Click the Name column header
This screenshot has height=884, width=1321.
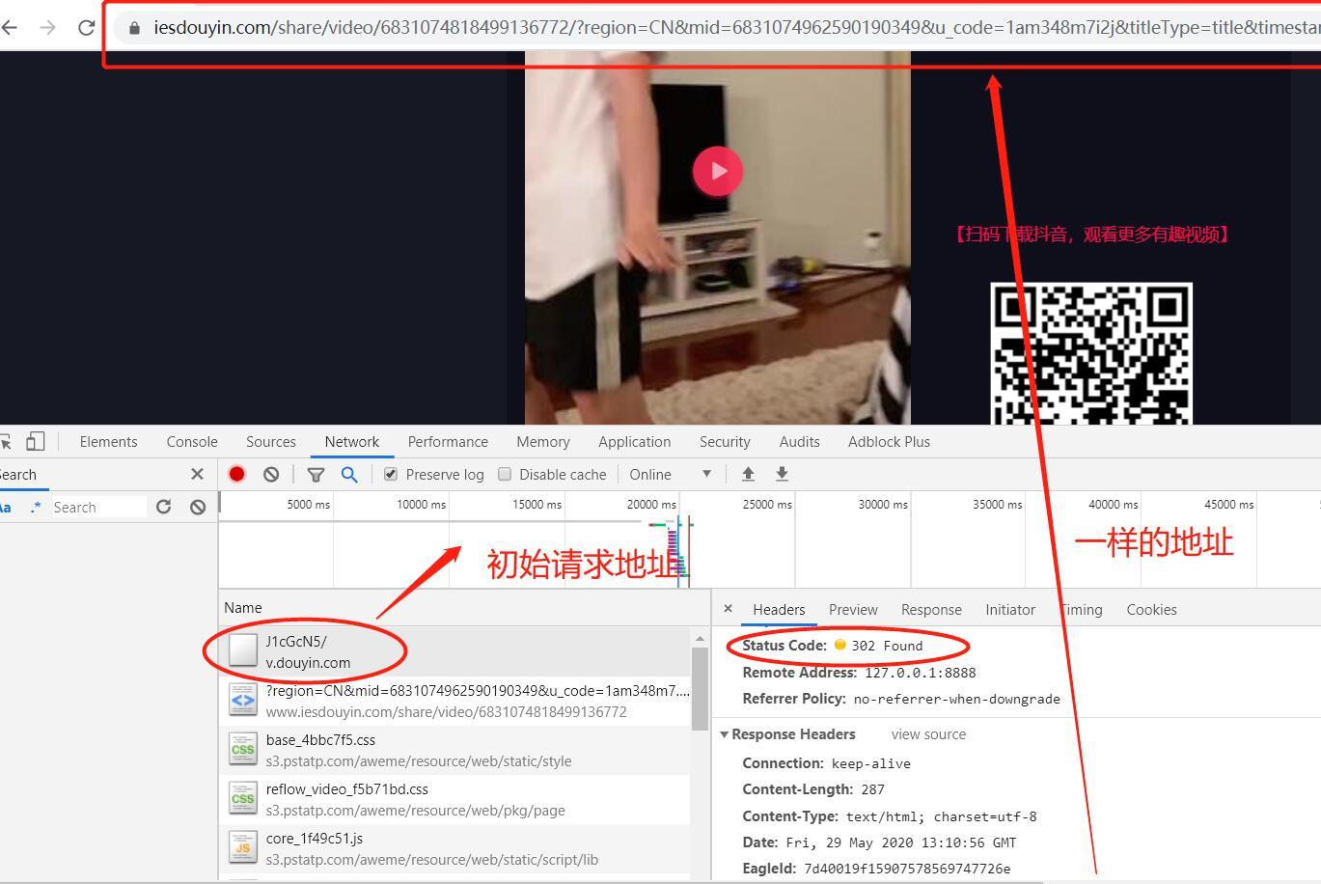tap(243, 607)
